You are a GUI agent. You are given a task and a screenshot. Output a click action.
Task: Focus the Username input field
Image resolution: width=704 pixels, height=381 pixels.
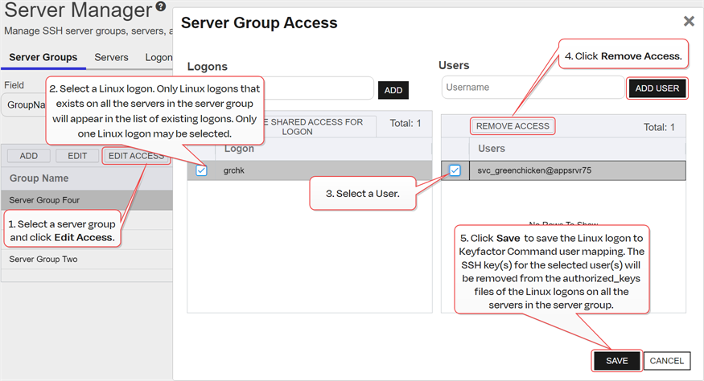tap(531, 88)
